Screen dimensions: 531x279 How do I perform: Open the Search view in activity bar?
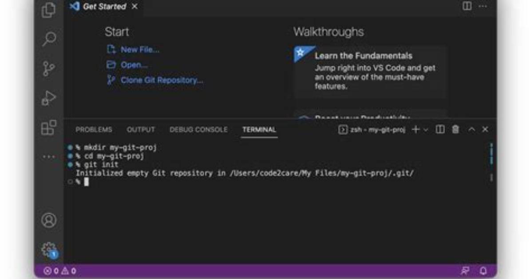pyautogui.click(x=49, y=39)
